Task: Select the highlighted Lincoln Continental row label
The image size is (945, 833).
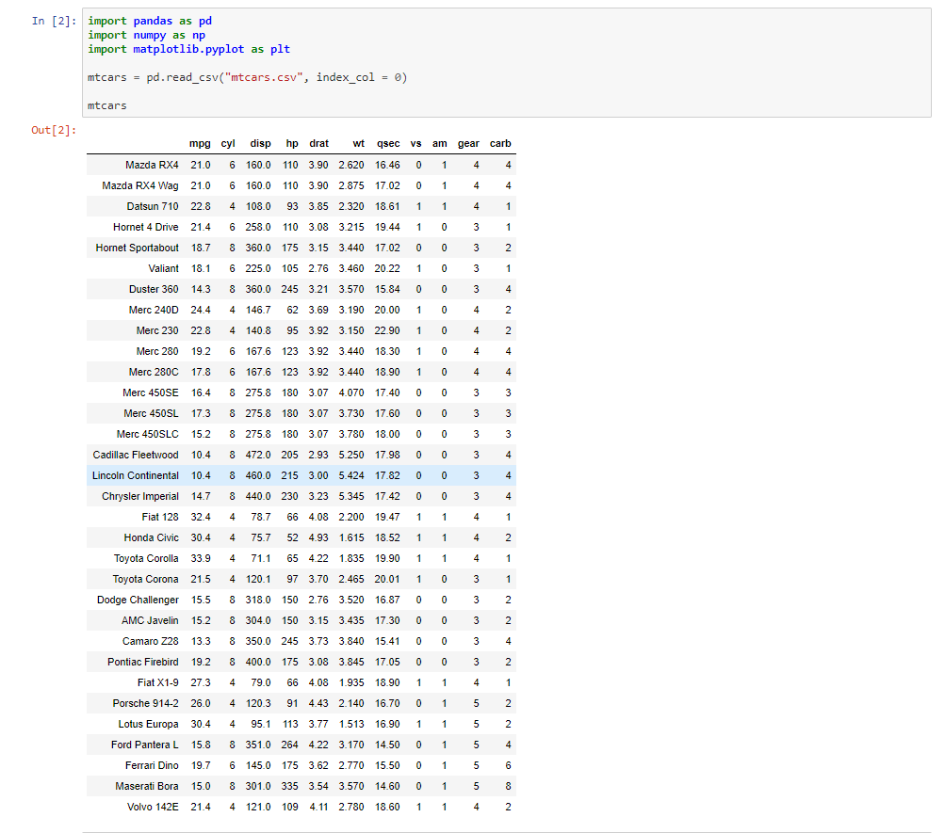Action: pyautogui.click(x=136, y=475)
